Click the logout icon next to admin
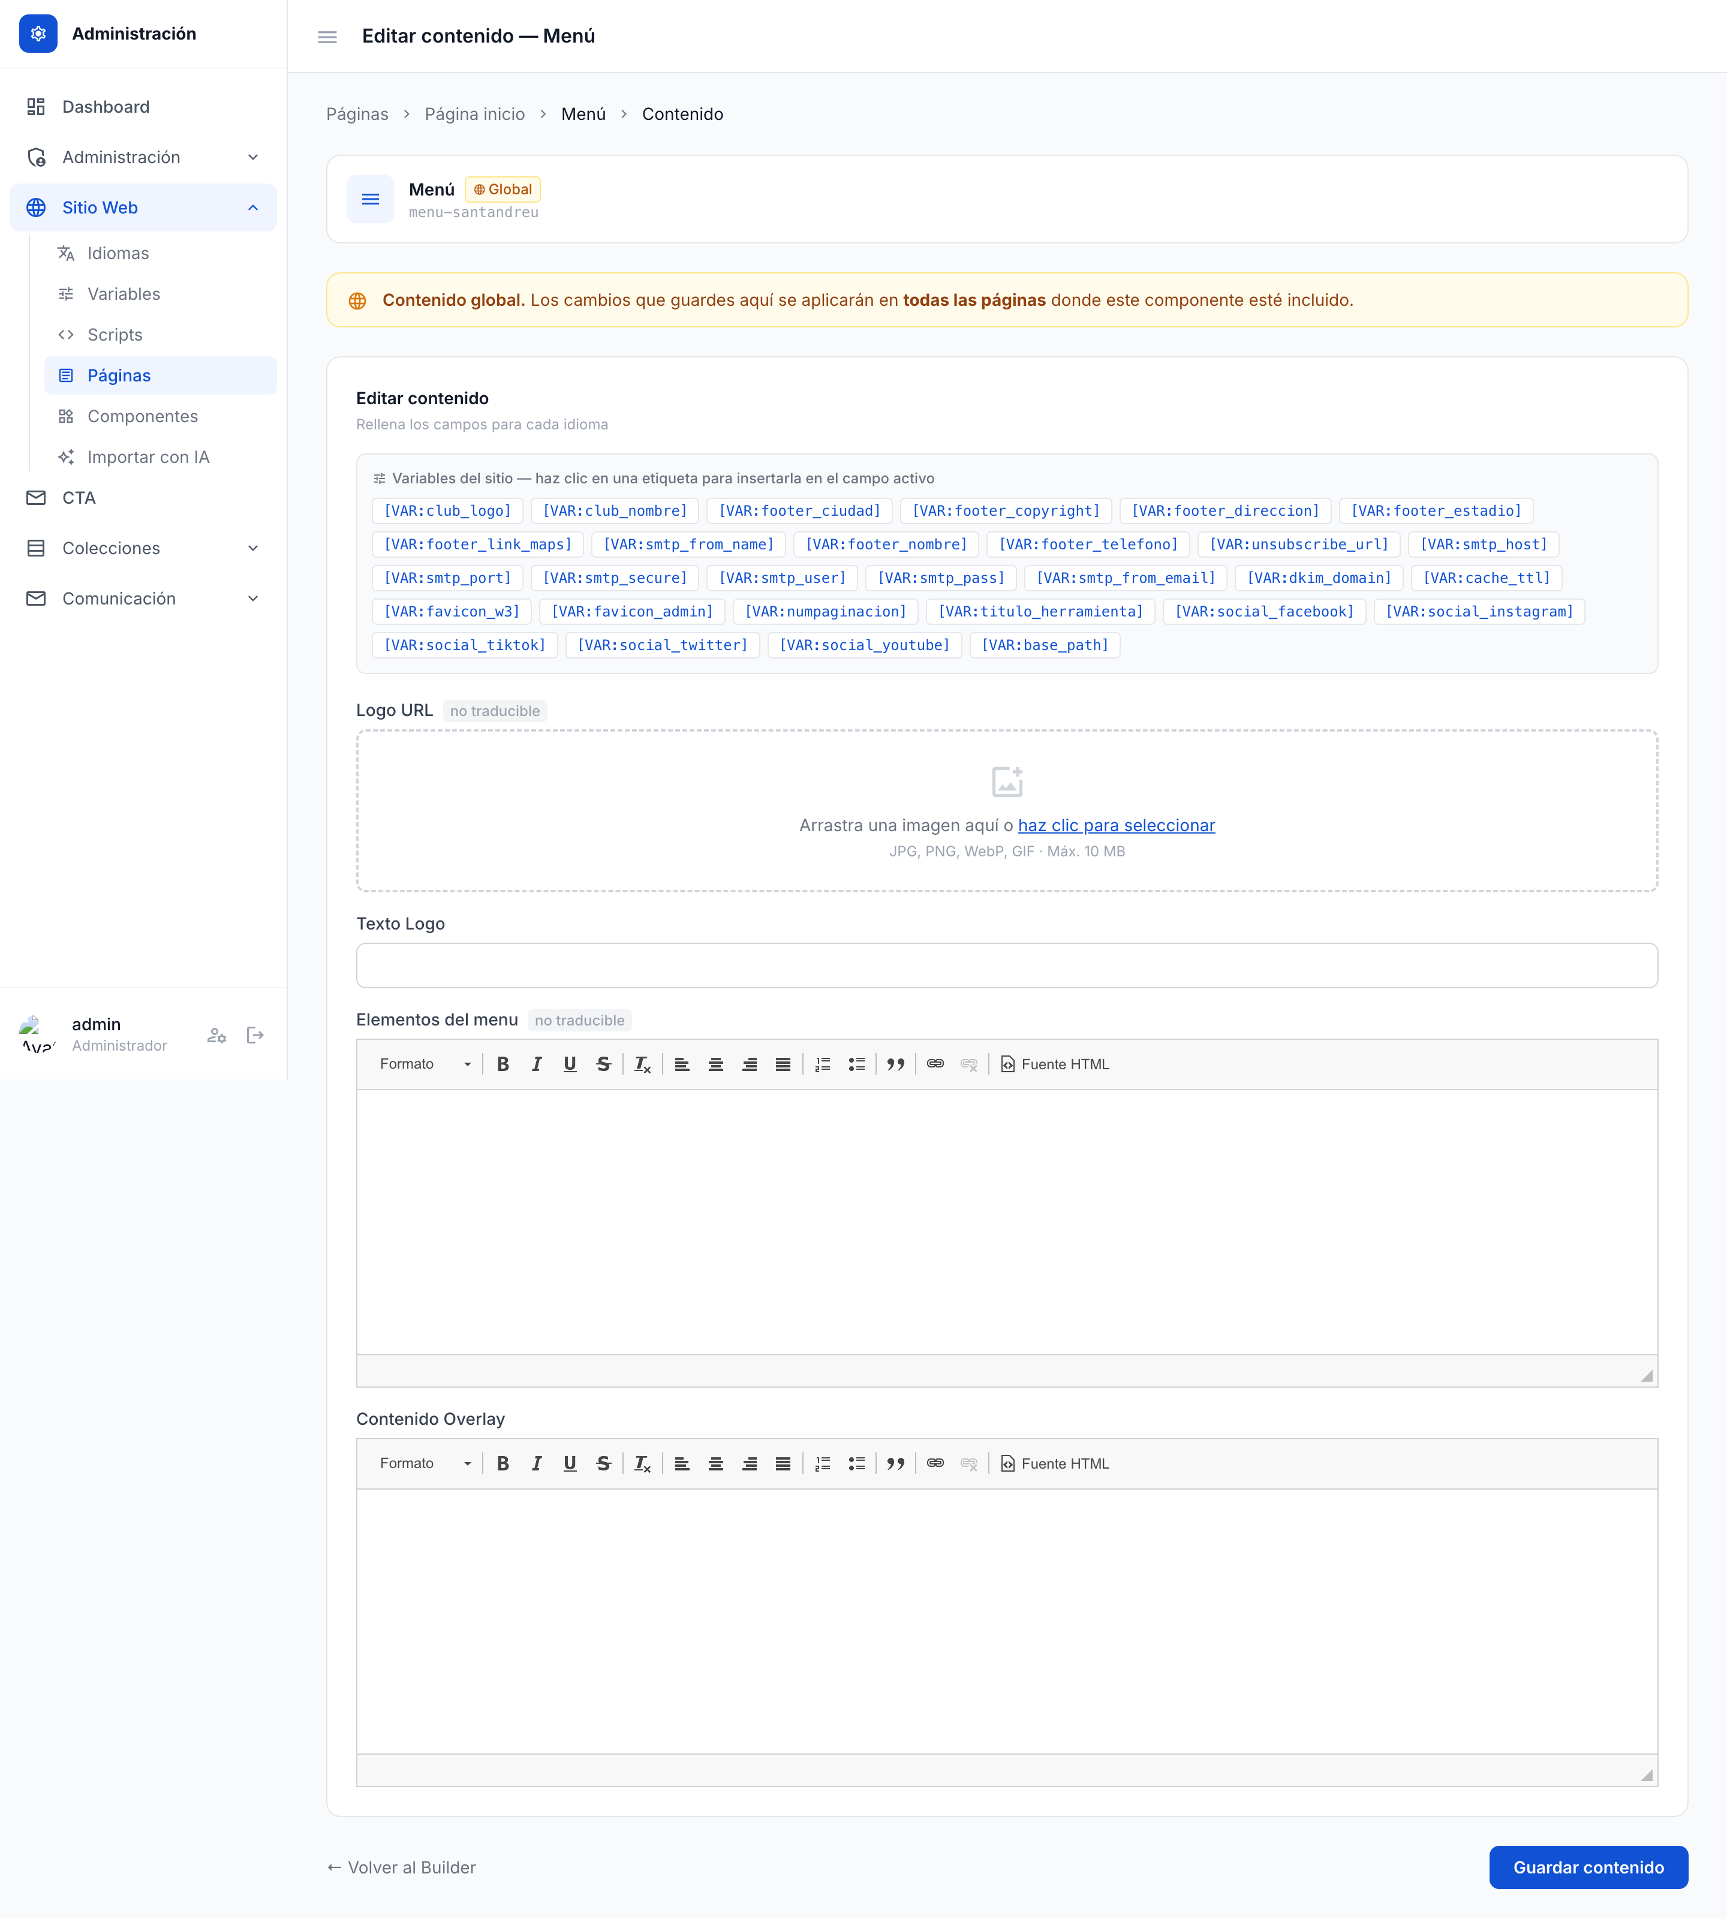 pos(255,1034)
